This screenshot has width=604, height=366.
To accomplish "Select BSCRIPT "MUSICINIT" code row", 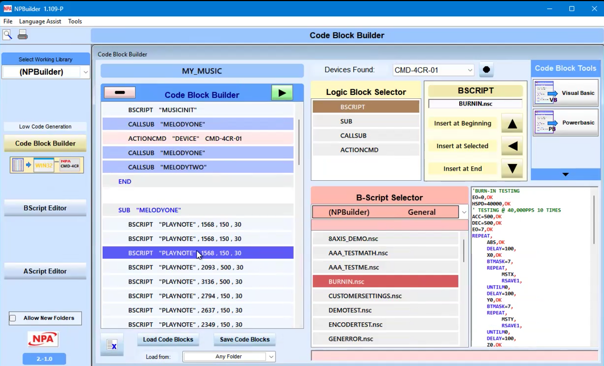I will [198, 110].
